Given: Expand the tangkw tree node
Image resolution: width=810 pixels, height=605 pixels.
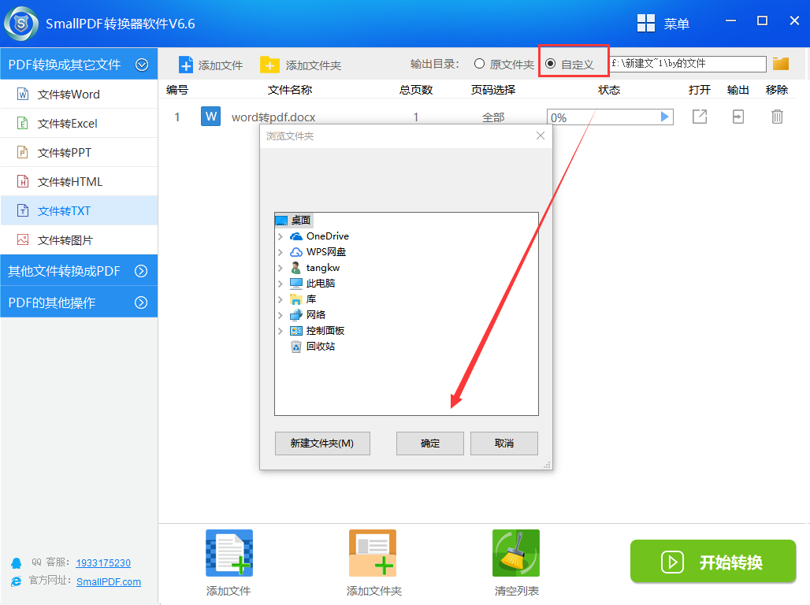Looking at the screenshot, I should 281,268.
